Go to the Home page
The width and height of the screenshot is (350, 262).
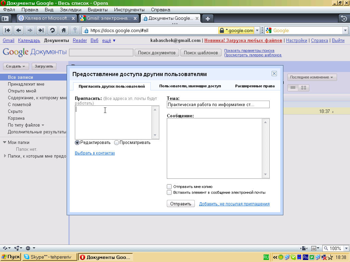[64, 30]
